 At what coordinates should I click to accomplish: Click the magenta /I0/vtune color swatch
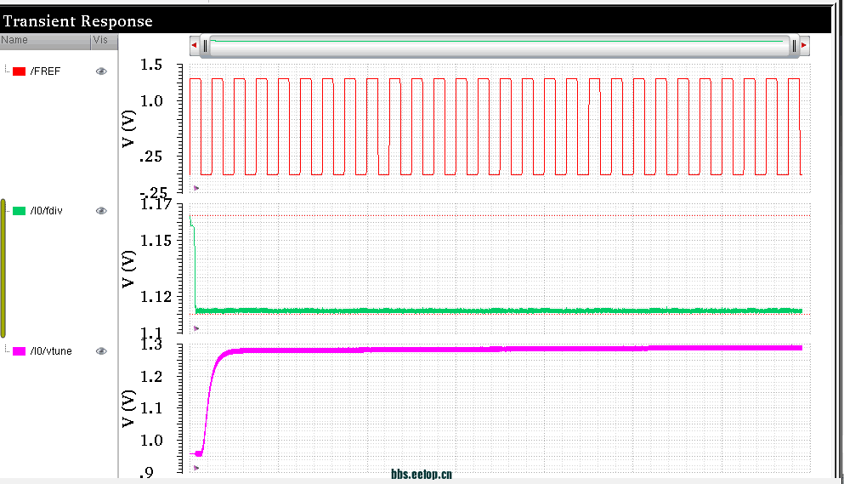point(20,350)
